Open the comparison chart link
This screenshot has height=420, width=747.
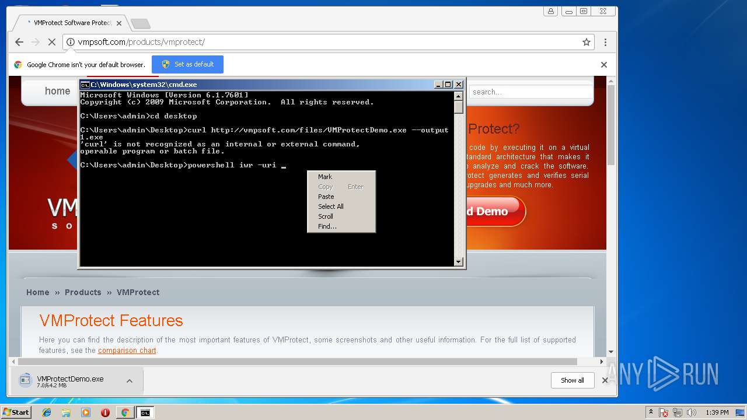click(127, 351)
